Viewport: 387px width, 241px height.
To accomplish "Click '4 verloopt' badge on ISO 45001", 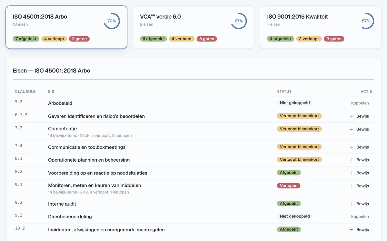I will point(54,39).
